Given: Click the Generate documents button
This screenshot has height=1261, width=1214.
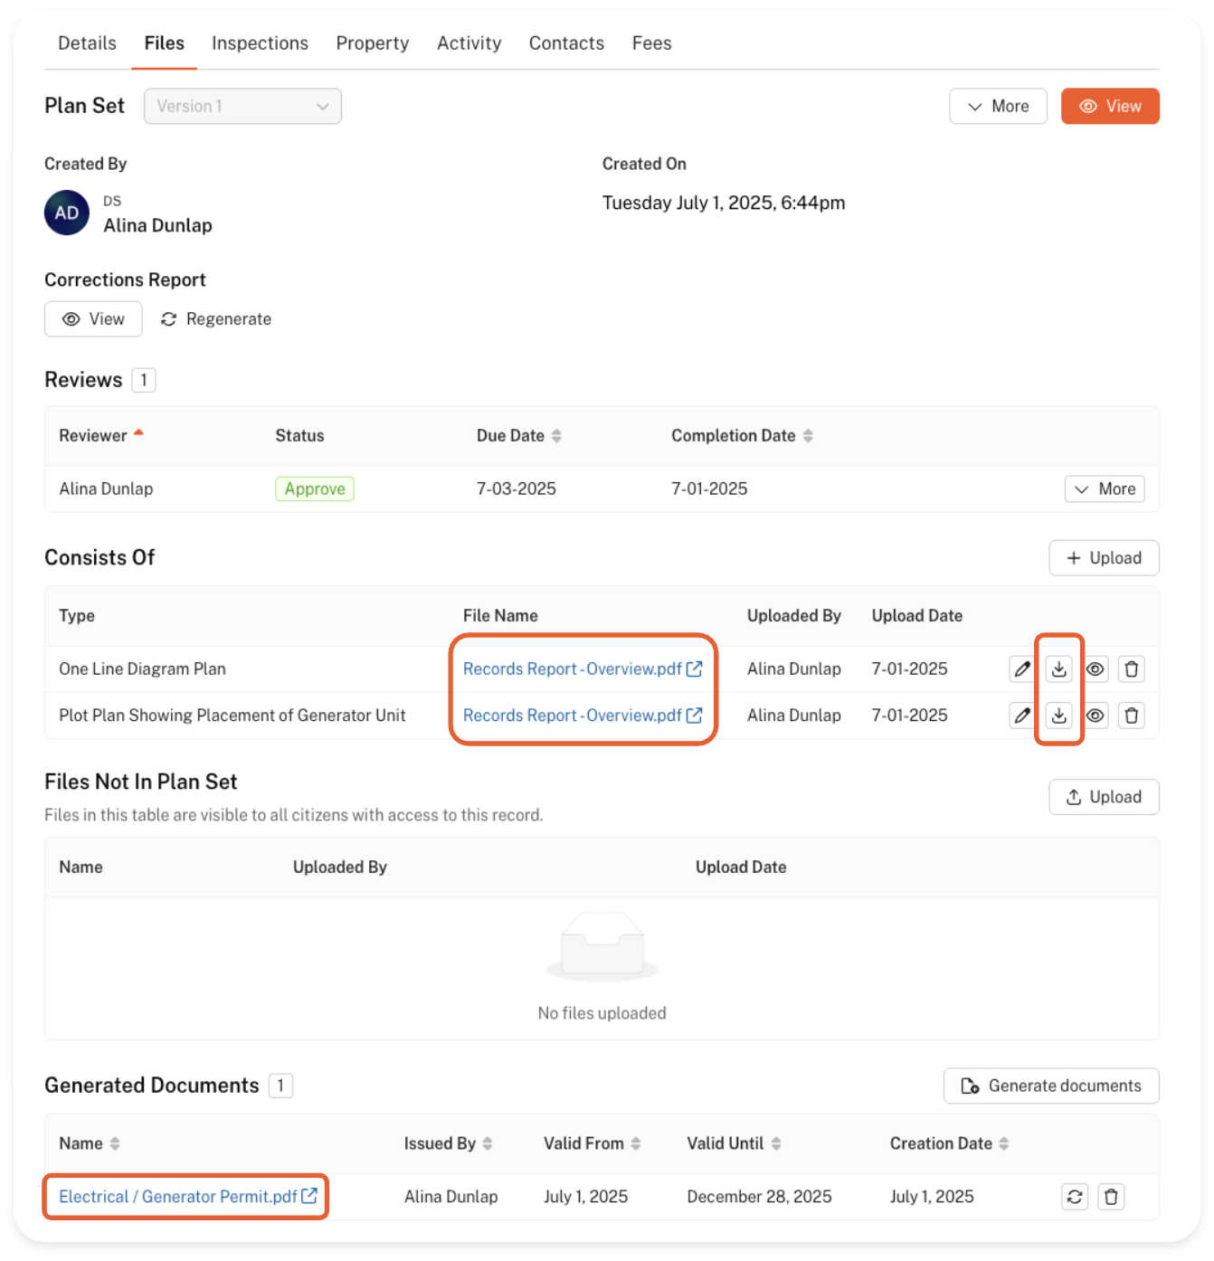Looking at the screenshot, I should (1050, 1086).
